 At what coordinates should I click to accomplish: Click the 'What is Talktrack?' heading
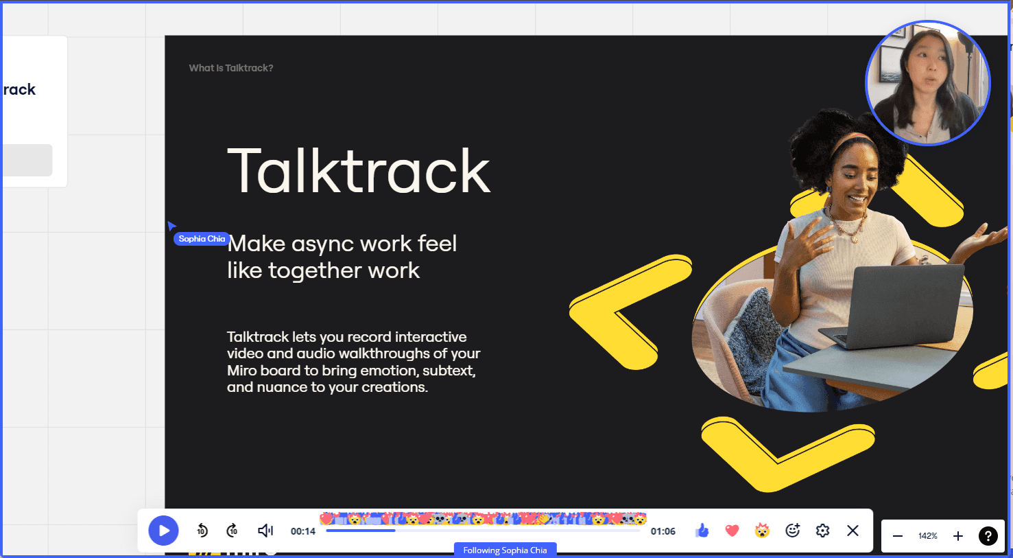(x=231, y=68)
